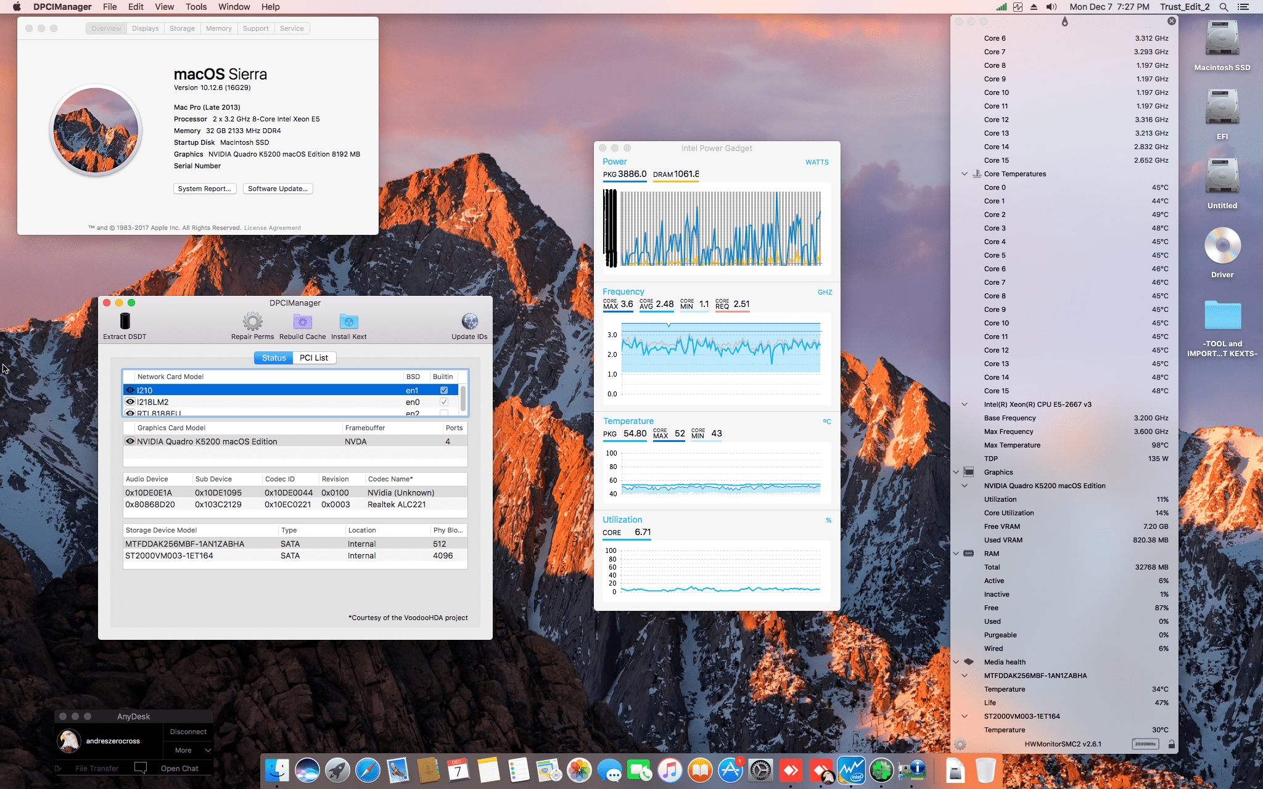Collapse Core Temperatures group
The height and width of the screenshot is (789, 1263).
point(965,174)
